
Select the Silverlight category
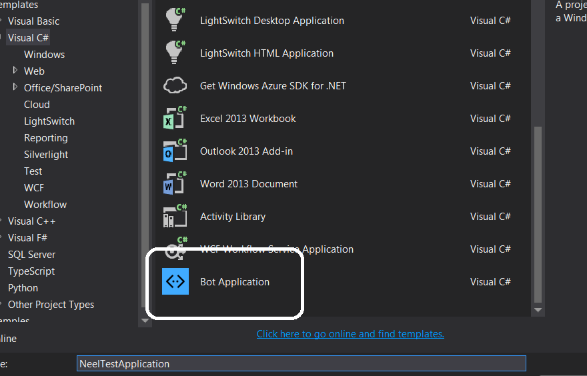pyautogui.click(x=46, y=155)
